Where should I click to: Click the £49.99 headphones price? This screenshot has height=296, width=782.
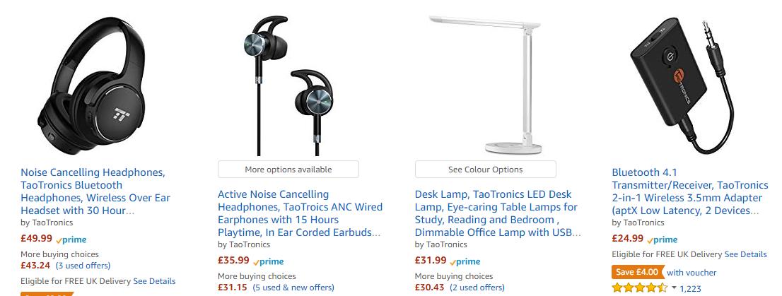[36, 239]
